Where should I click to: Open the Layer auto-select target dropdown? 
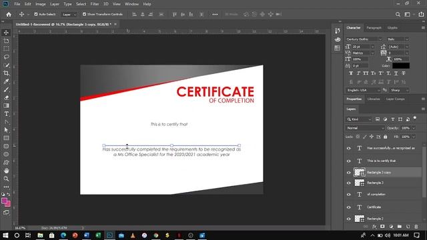(69, 15)
